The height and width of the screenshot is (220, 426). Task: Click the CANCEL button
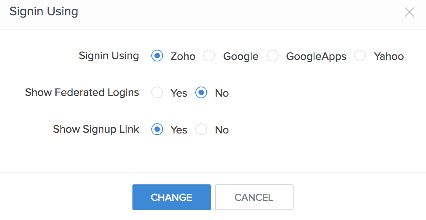254,197
